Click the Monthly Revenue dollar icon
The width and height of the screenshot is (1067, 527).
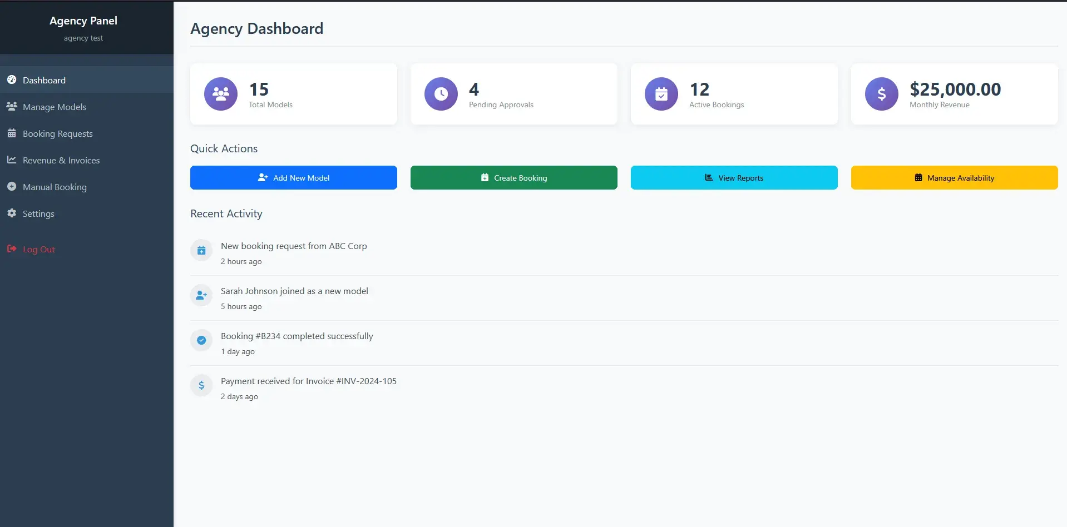tap(882, 94)
